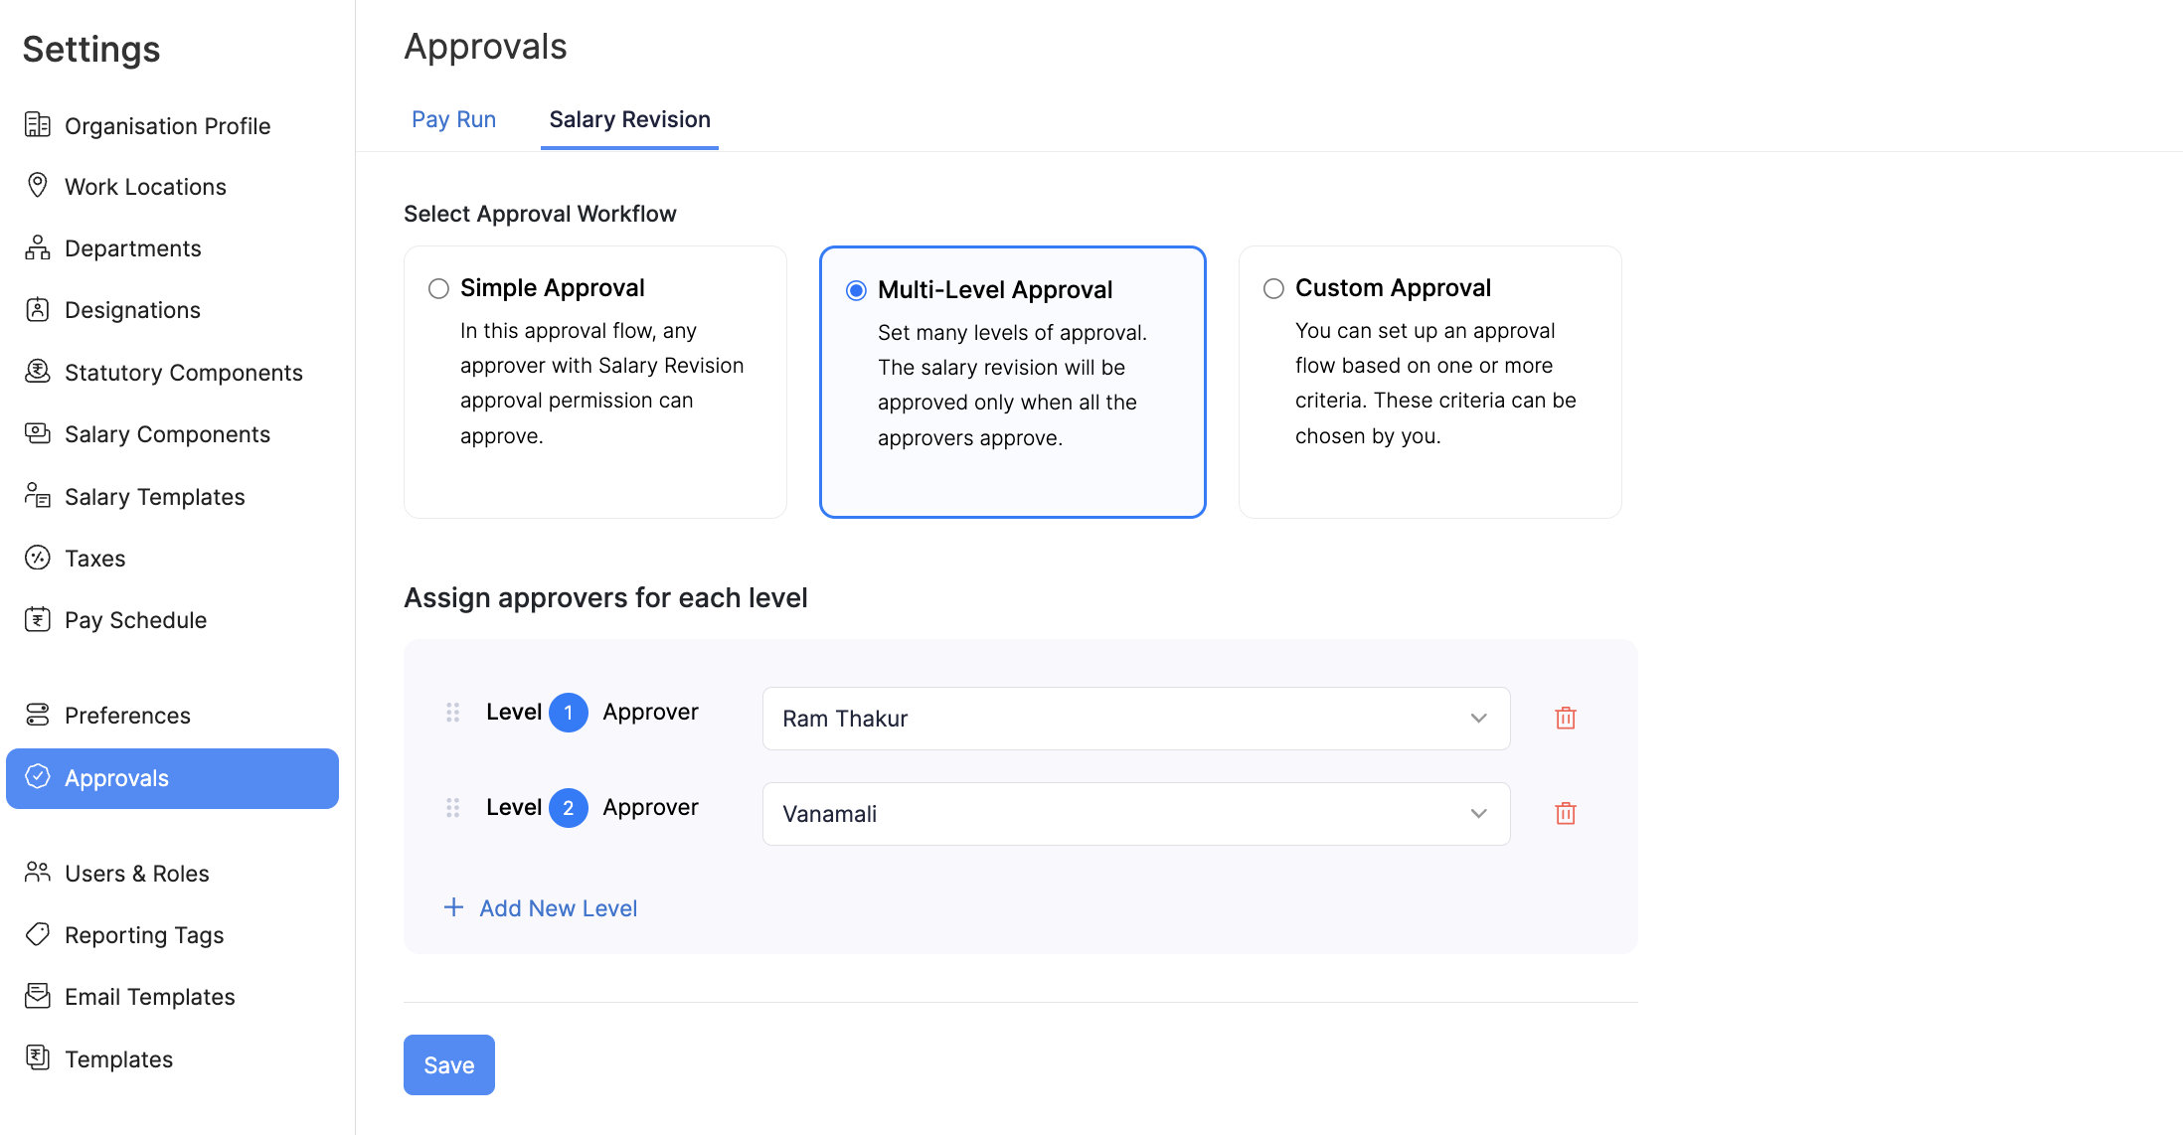Save the approval workflow settings

click(x=448, y=1064)
